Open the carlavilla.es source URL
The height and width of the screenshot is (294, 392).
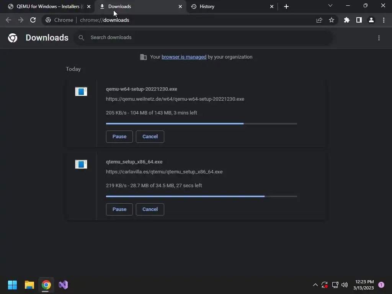164,172
